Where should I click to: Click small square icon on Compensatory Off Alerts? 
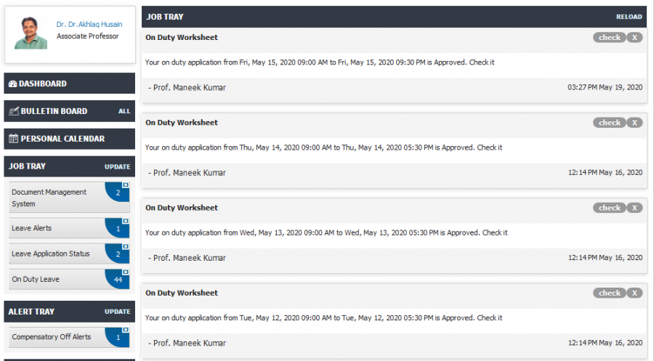coord(125,330)
